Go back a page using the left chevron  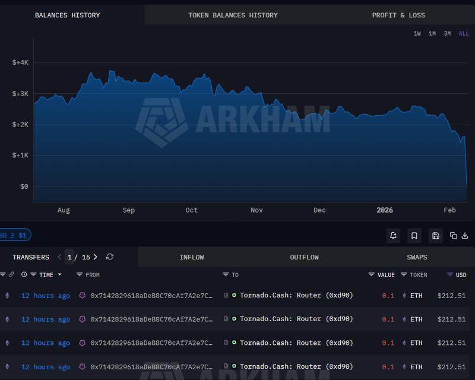(59, 257)
